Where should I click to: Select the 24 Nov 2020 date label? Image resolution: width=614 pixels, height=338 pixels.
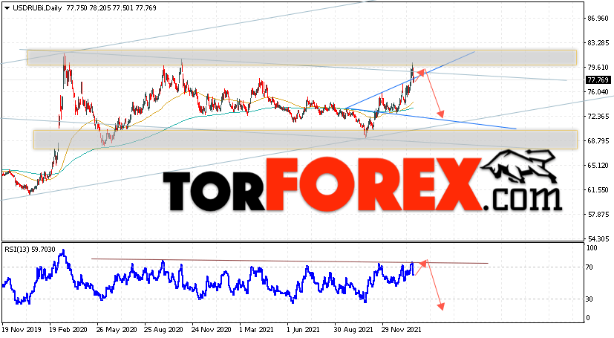(212, 330)
